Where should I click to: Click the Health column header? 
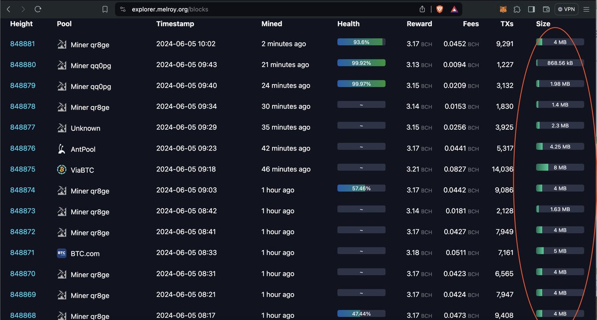point(348,24)
